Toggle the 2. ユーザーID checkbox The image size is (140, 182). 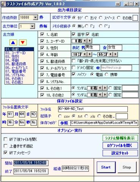pos(42,41)
